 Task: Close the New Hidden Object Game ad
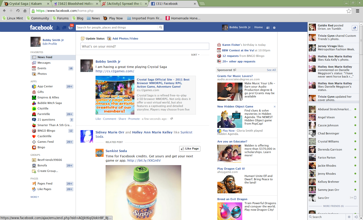point(275,107)
